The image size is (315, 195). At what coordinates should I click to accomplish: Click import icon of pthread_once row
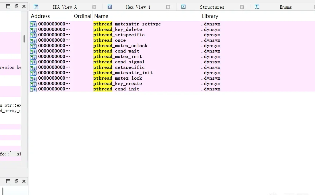click(x=33, y=40)
